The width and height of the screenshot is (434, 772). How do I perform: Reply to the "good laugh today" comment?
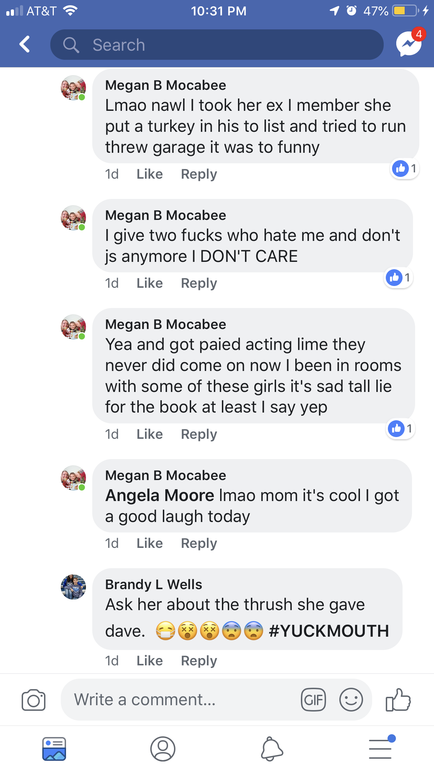pyautogui.click(x=199, y=543)
